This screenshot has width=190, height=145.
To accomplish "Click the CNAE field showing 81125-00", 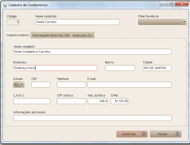I will (x=119, y=101).
